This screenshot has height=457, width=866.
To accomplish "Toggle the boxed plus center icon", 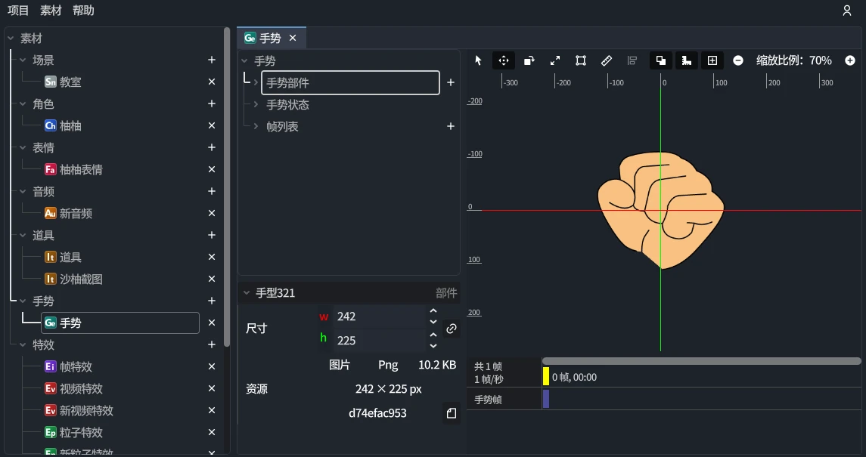I will (x=712, y=60).
